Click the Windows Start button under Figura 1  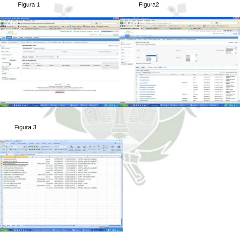(5, 105)
